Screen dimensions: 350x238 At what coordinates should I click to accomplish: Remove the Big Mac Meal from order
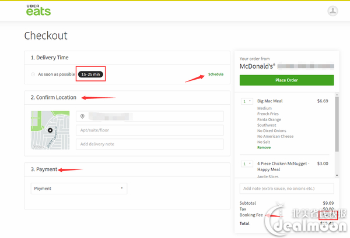pyautogui.click(x=264, y=148)
